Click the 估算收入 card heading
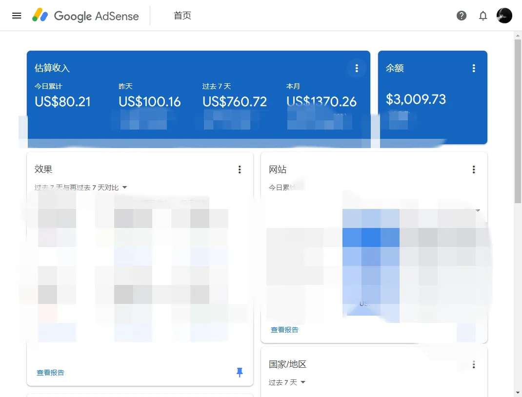Image resolution: width=522 pixels, height=397 pixels. pyautogui.click(x=52, y=68)
